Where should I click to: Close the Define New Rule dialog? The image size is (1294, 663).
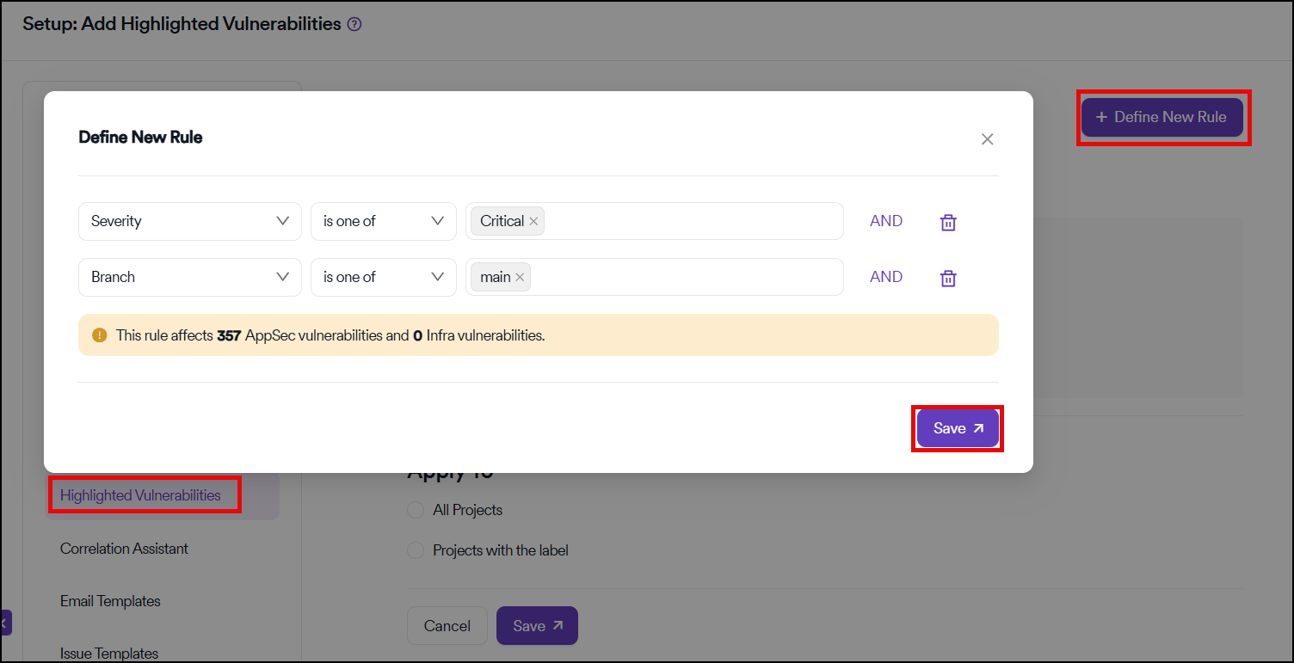coord(987,139)
